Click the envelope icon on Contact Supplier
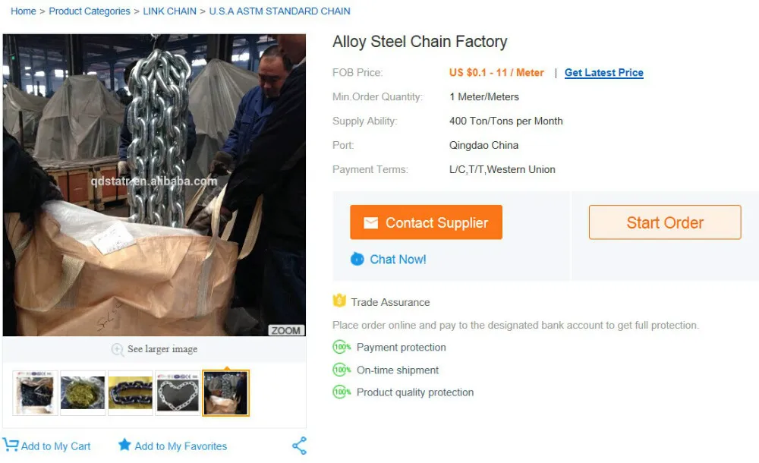The image size is (759, 463). (370, 222)
